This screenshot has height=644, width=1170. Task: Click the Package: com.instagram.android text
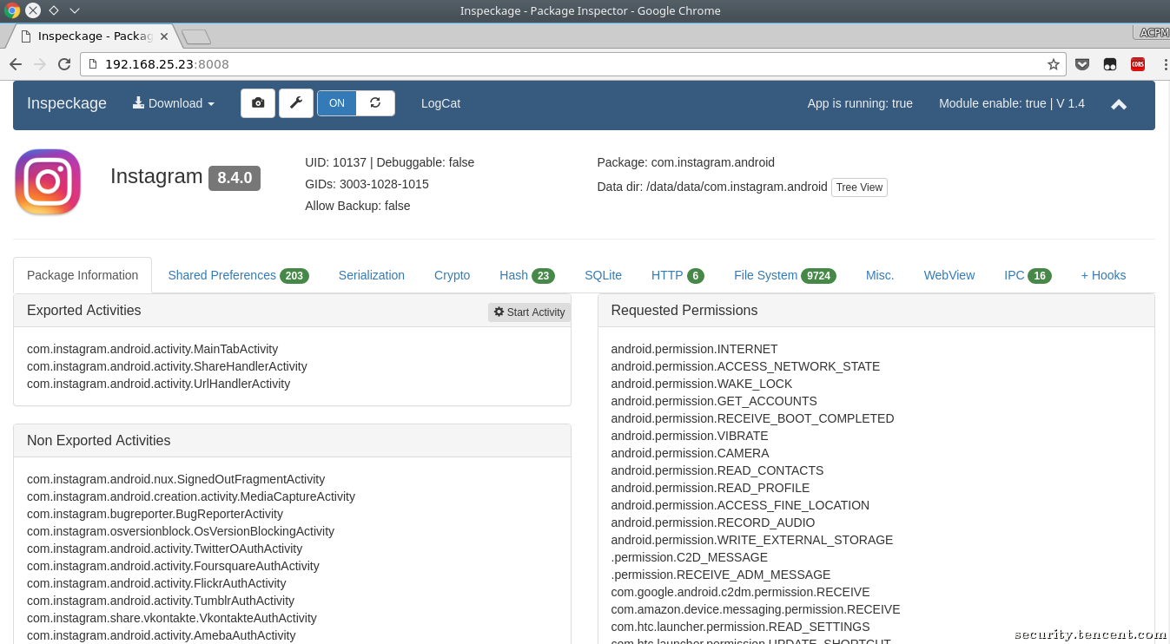tap(685, 162)
